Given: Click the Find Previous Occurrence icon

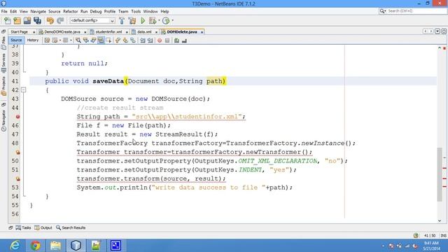Looking at the screenshot, I should click(x=85, y=41).
